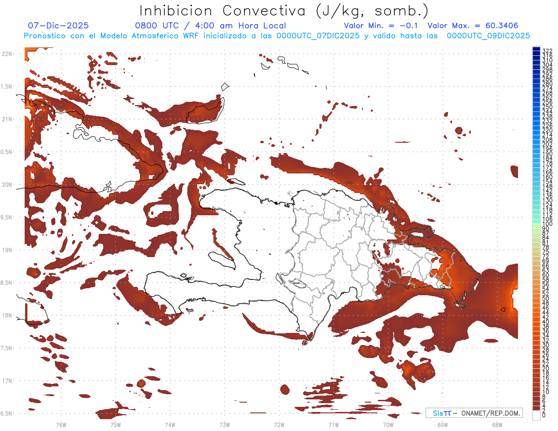
Task: Select the date label "07-Dic-2025"
Action: [58, 26]
